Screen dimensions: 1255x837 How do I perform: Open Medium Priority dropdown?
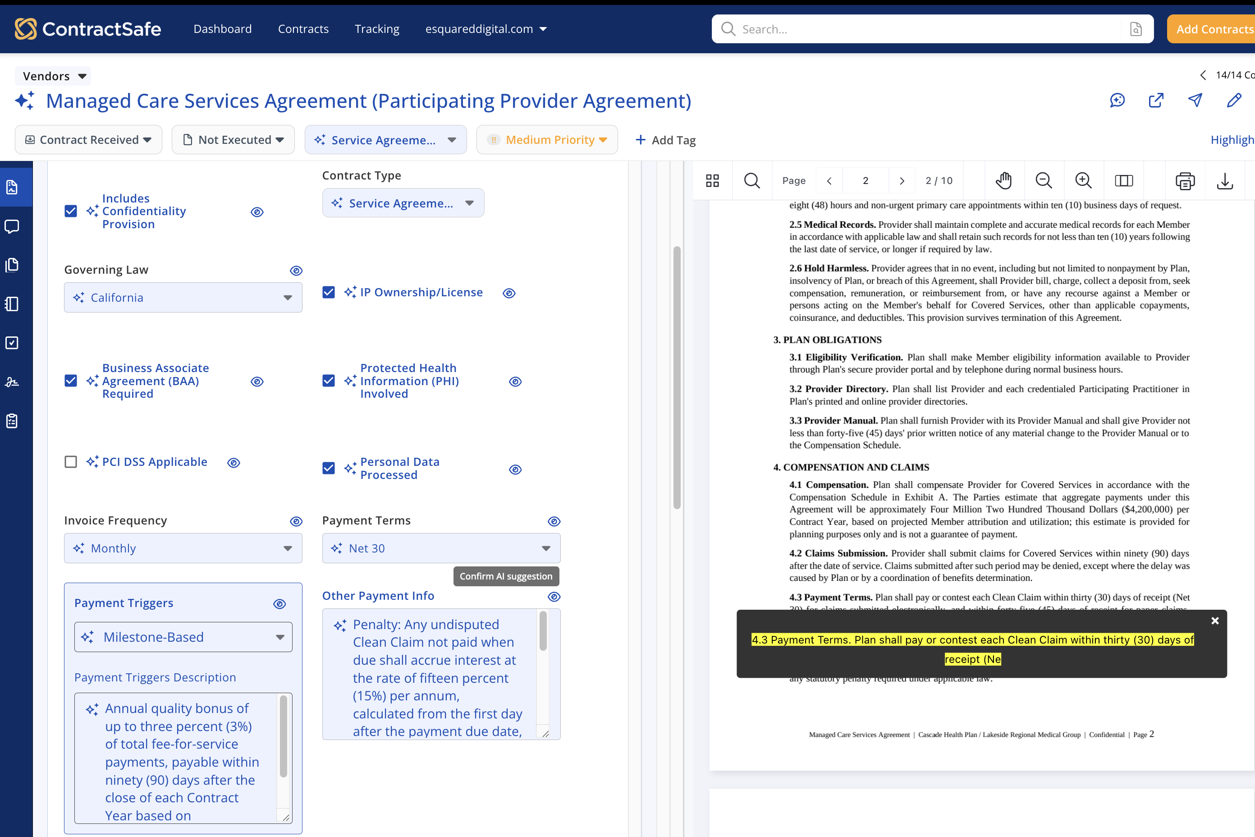tap(547, 140)
